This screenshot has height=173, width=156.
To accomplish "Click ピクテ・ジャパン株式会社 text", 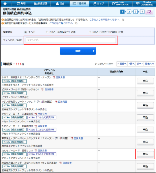I will 15,97.
